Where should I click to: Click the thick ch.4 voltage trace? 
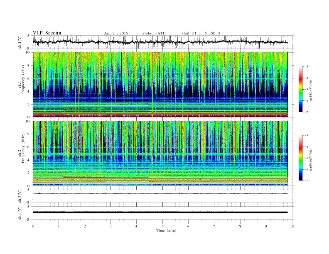tap(160, 212)
